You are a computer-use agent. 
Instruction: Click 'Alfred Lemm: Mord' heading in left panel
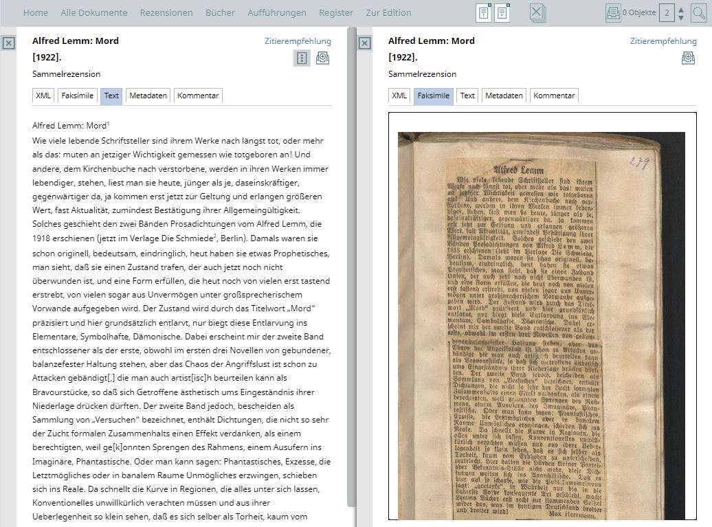point(76,41)
